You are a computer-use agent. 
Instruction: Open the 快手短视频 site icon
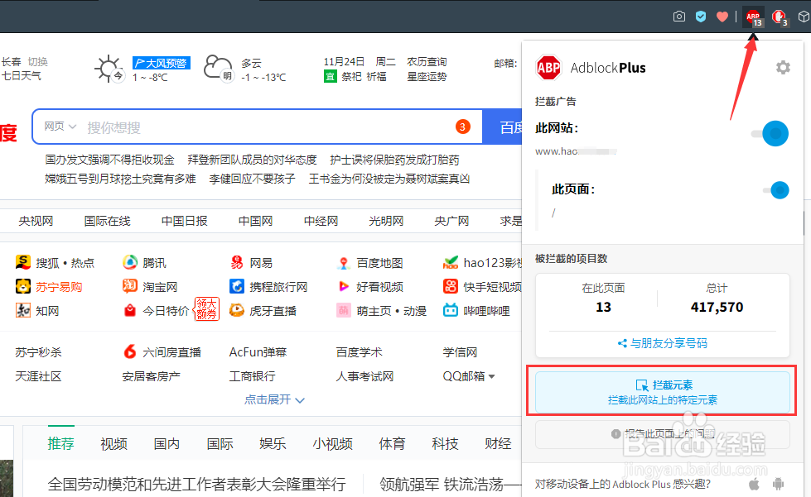tap(451, 286)
